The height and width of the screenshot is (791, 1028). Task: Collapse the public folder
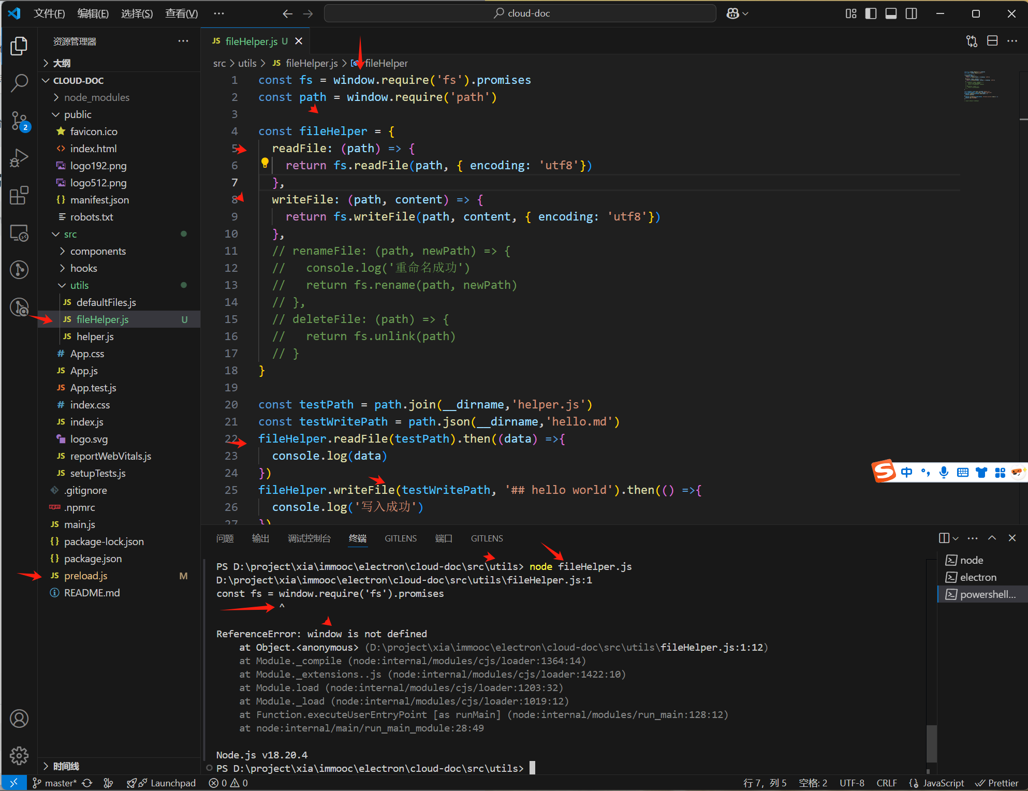(x=120, y=114)
